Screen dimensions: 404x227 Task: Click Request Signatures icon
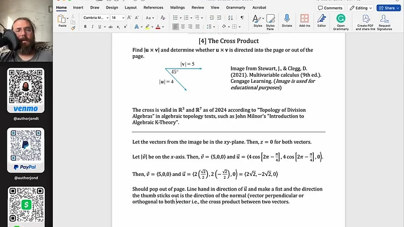384,23
